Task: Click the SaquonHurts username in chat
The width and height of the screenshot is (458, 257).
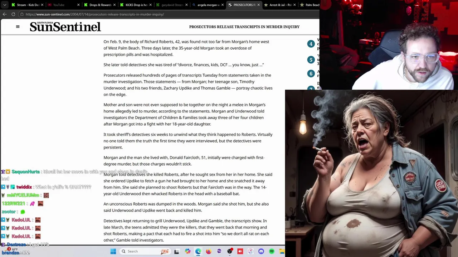Action: (x=26, y=172)
